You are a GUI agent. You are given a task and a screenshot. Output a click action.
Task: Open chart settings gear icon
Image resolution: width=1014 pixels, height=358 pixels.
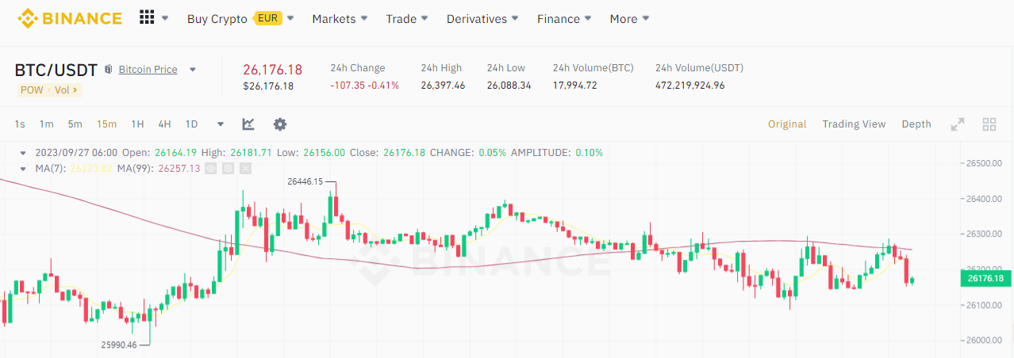click(x=280, y=124)
